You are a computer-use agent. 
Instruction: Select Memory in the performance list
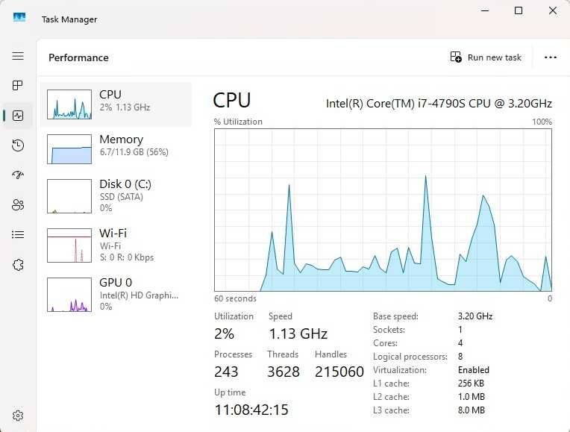pos(116,149)
